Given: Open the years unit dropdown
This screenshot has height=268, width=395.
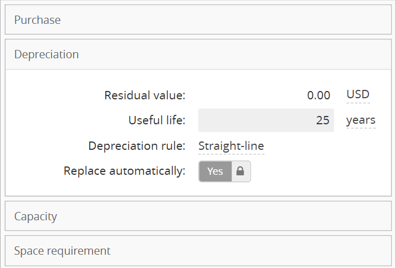Looking at the screenshot, I should 361,120.
